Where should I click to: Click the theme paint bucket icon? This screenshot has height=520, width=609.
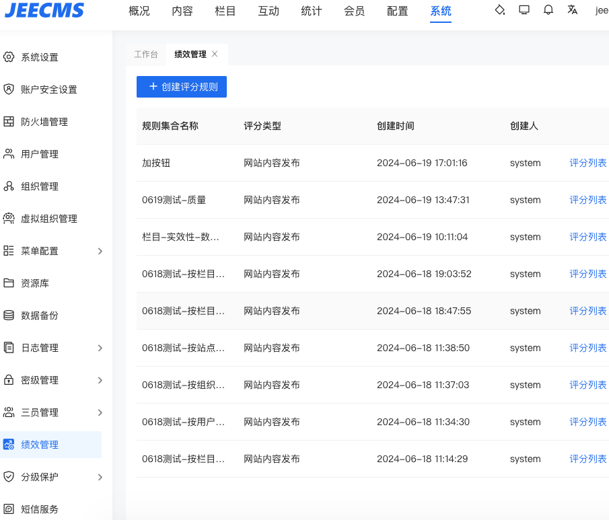click(x=499, y=10)
